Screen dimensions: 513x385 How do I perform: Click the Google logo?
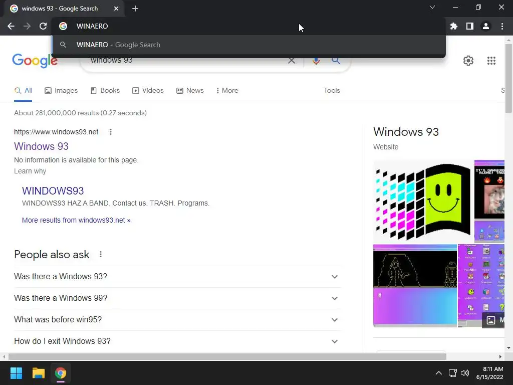(35, 61)
